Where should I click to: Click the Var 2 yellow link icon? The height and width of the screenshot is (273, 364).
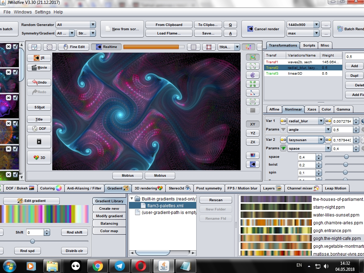pos(283,140)
